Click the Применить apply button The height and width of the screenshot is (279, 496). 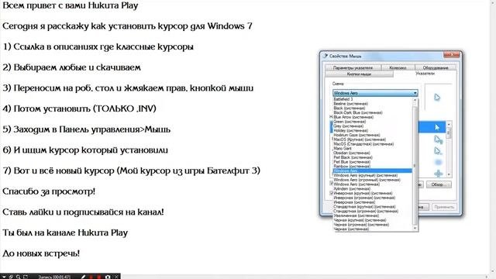(x=444, y=207)
